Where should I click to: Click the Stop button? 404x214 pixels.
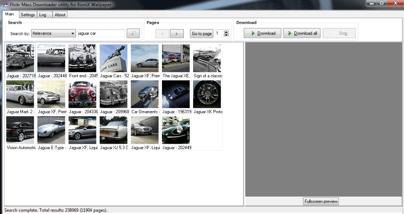(x=339, y=33)
